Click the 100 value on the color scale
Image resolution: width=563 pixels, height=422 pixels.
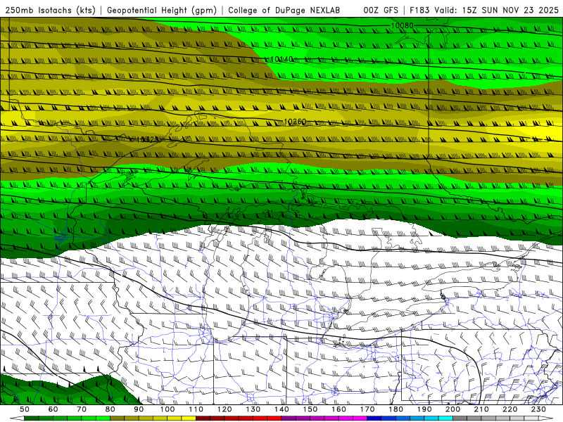167,409
